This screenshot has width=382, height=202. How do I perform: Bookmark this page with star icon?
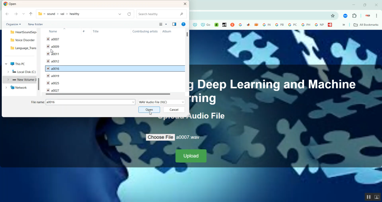click(x=333, y=16)
